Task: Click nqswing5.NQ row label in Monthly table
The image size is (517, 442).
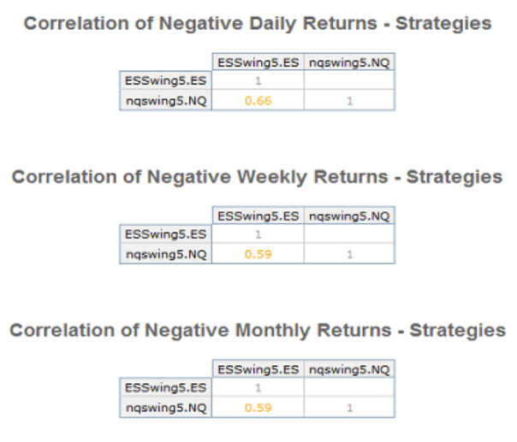Action: coord(166,408)
